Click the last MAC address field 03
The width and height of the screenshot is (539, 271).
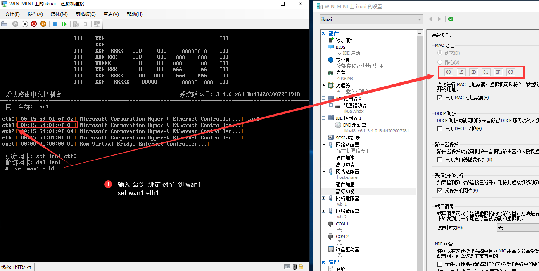(x=511, y=72)
